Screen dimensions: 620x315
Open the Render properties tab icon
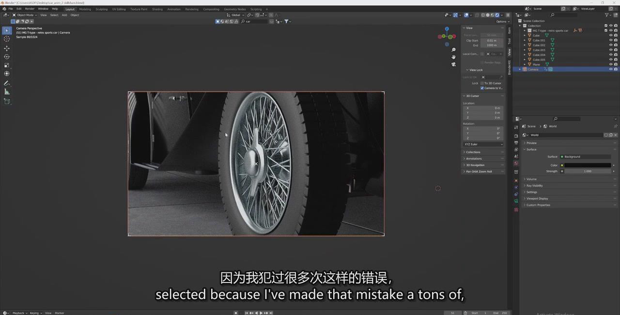tap(516, 136)
